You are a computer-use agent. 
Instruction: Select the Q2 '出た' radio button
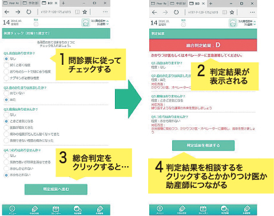pos(6,100)
